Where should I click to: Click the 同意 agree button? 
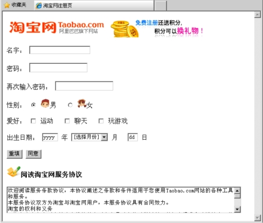[x=33, y=154]
